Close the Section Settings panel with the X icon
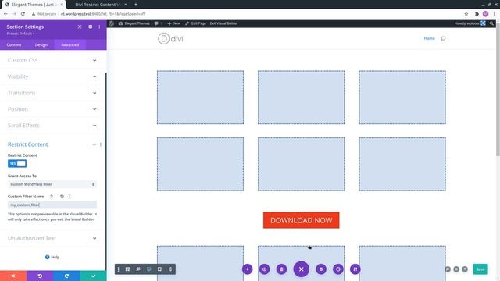The height and width of the screenshot is (281, 500). click(80, 27)
